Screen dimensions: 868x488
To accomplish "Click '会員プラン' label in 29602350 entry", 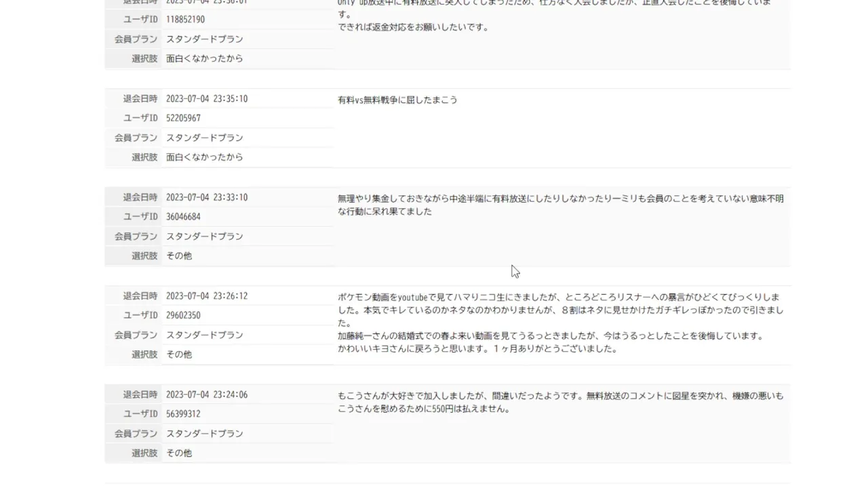I will coord(136,335).
